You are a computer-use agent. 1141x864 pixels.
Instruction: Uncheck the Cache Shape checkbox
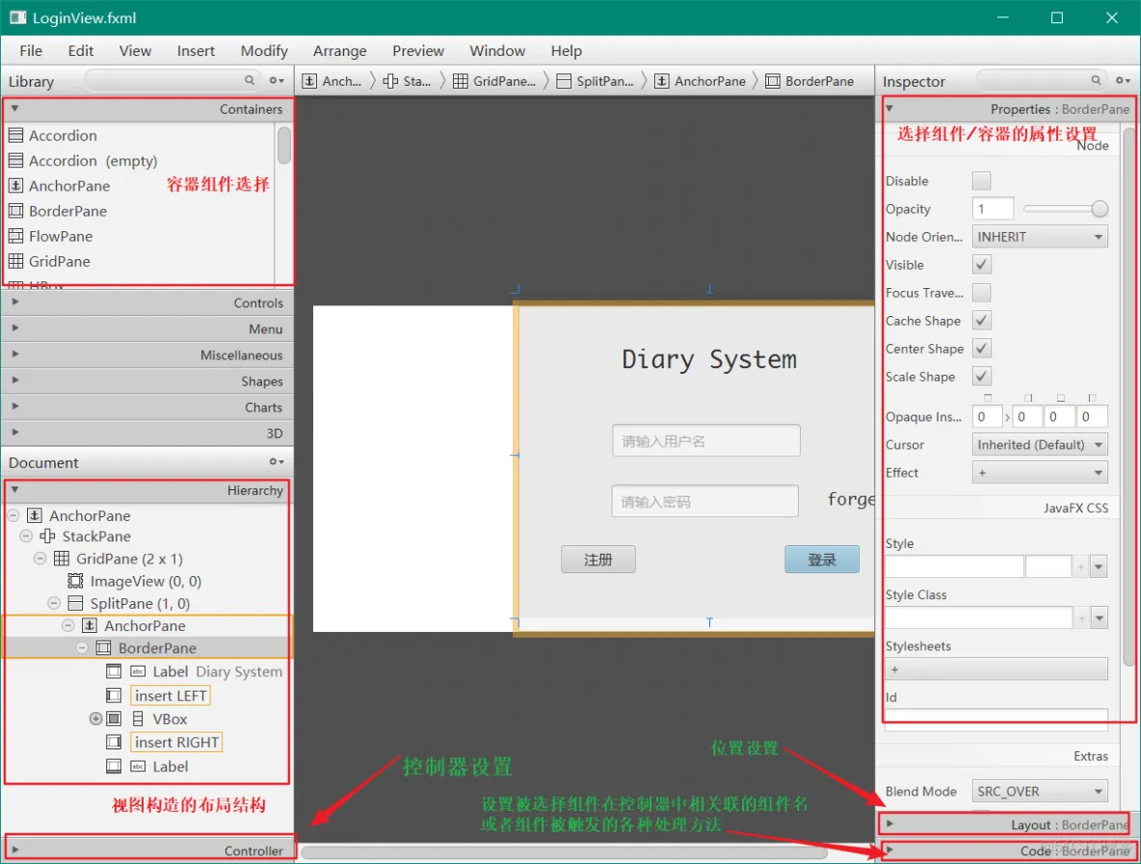[x=982, y=320]
